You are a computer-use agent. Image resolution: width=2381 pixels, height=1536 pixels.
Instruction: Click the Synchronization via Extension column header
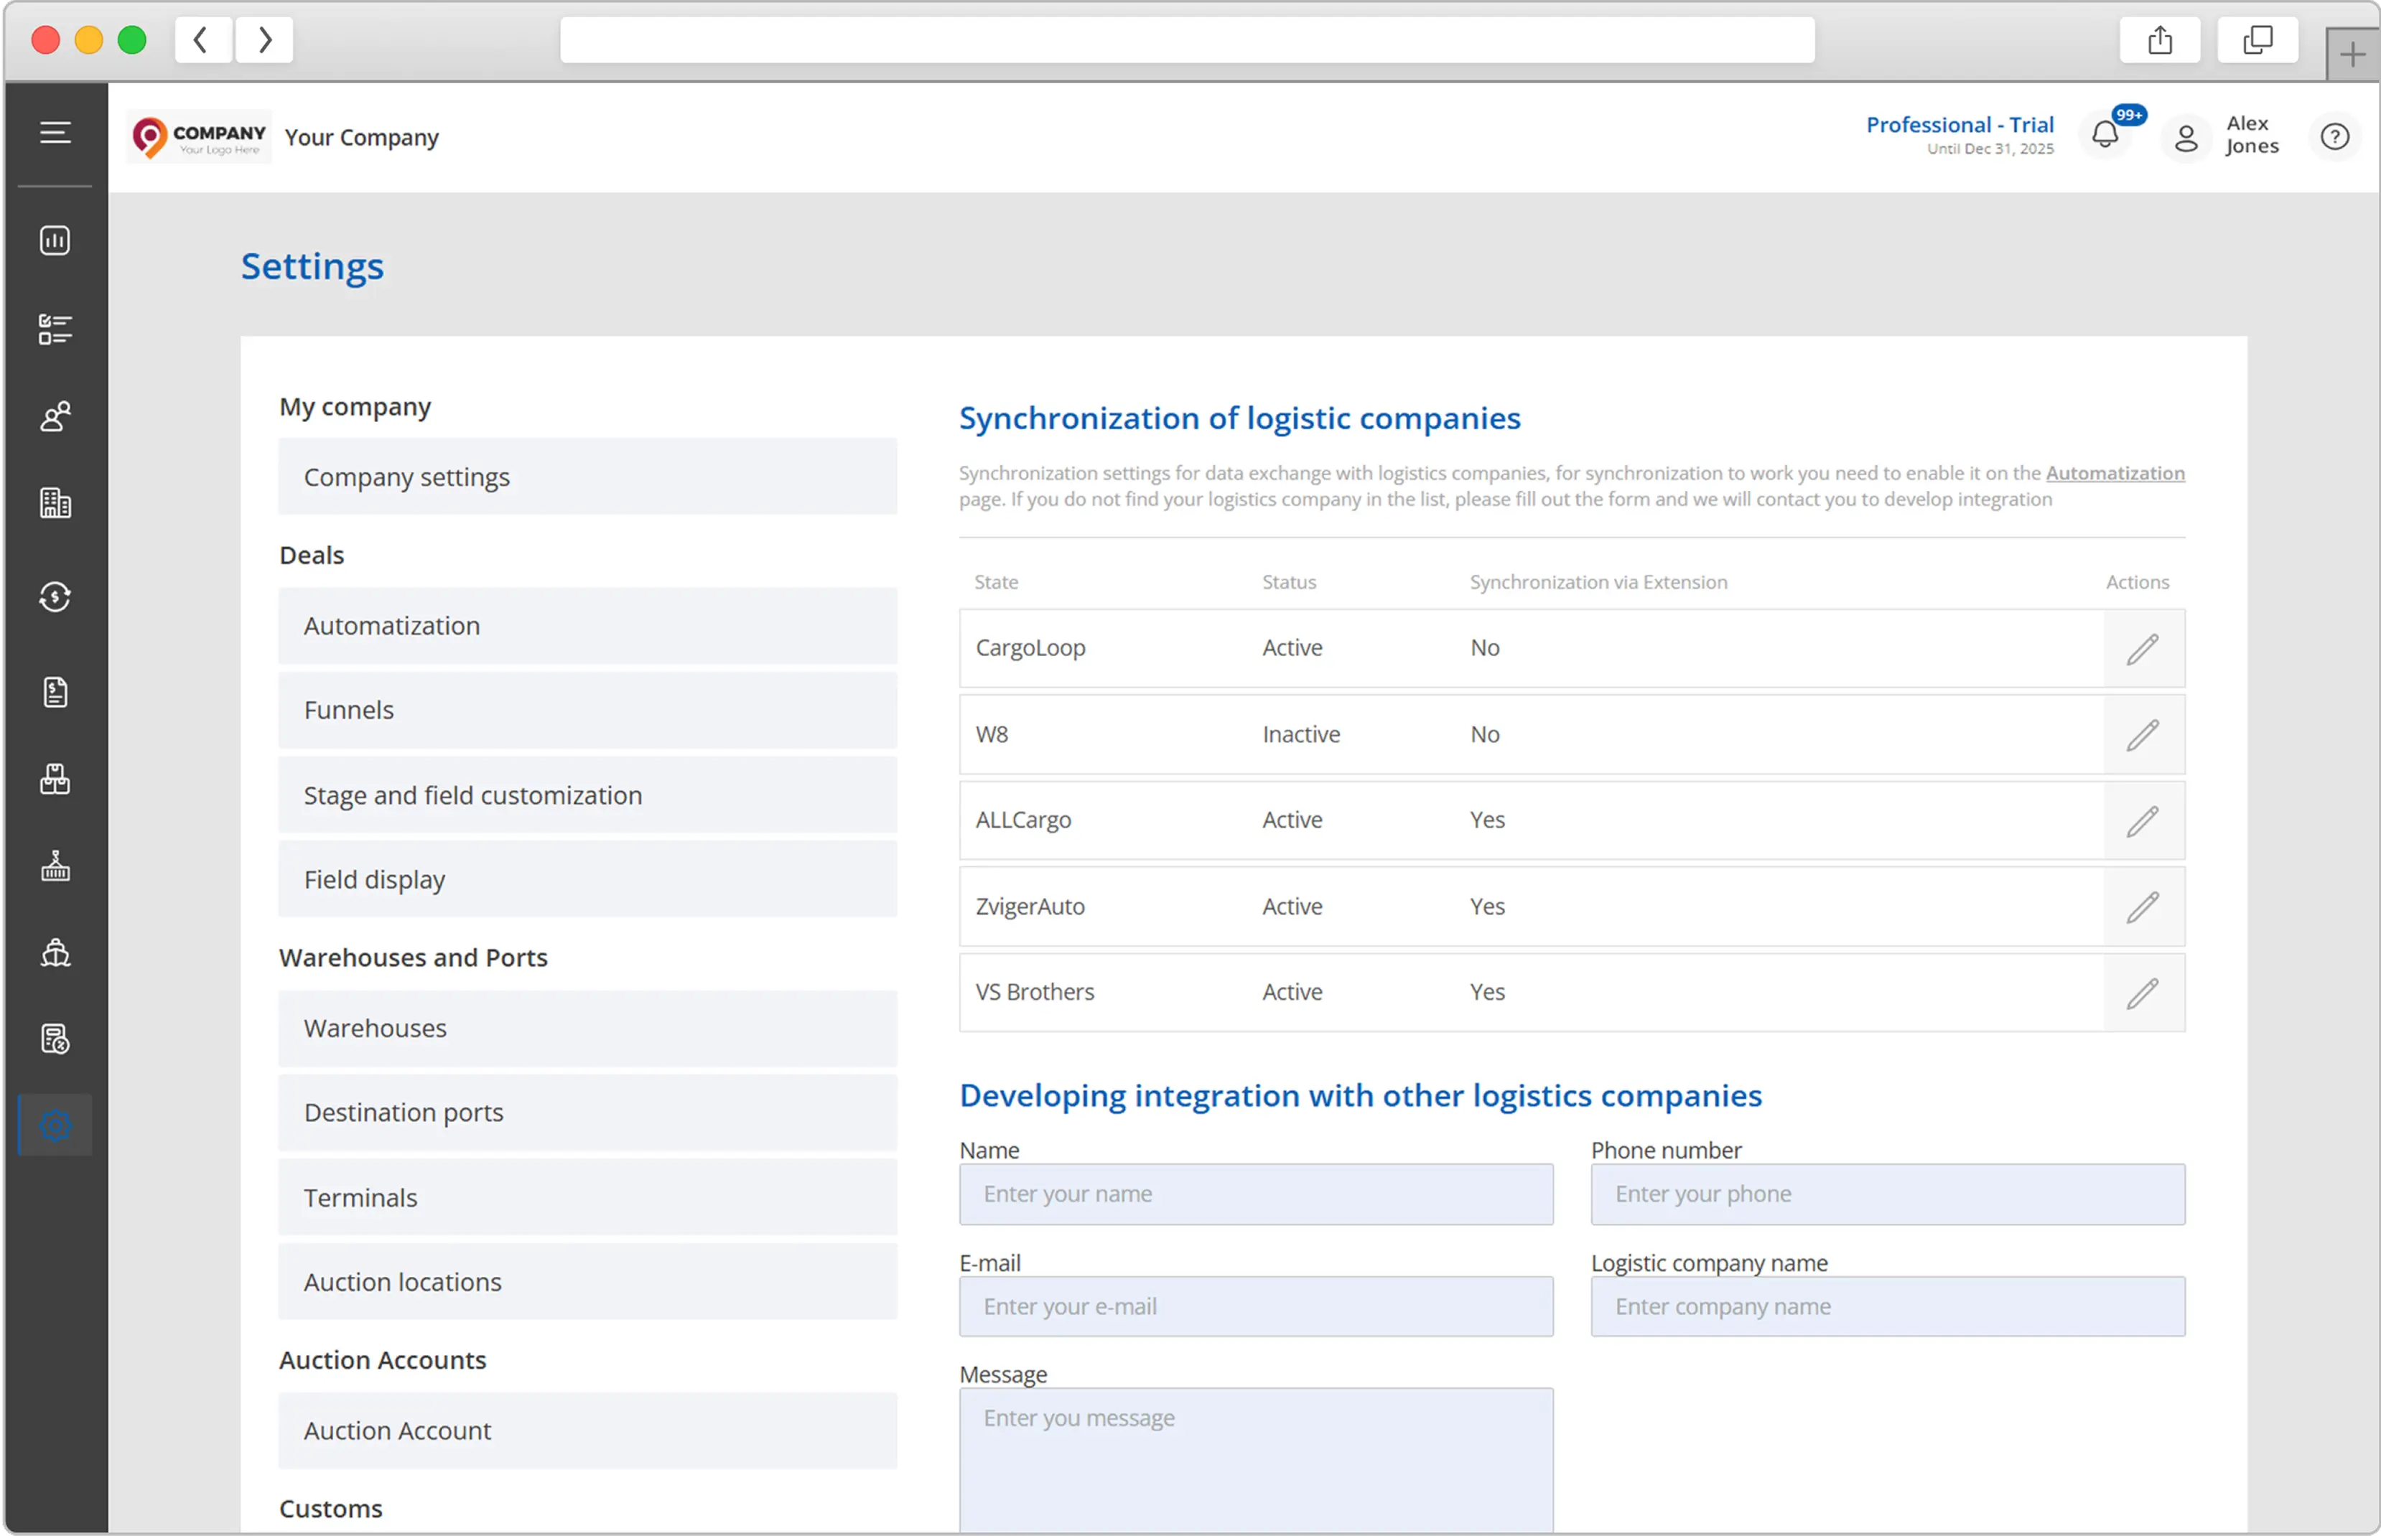1598,583
